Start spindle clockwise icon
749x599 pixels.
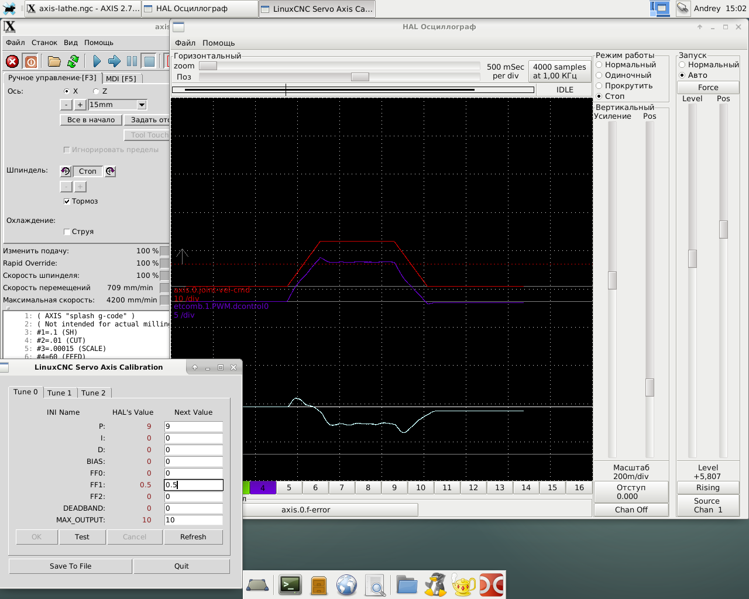110,171
